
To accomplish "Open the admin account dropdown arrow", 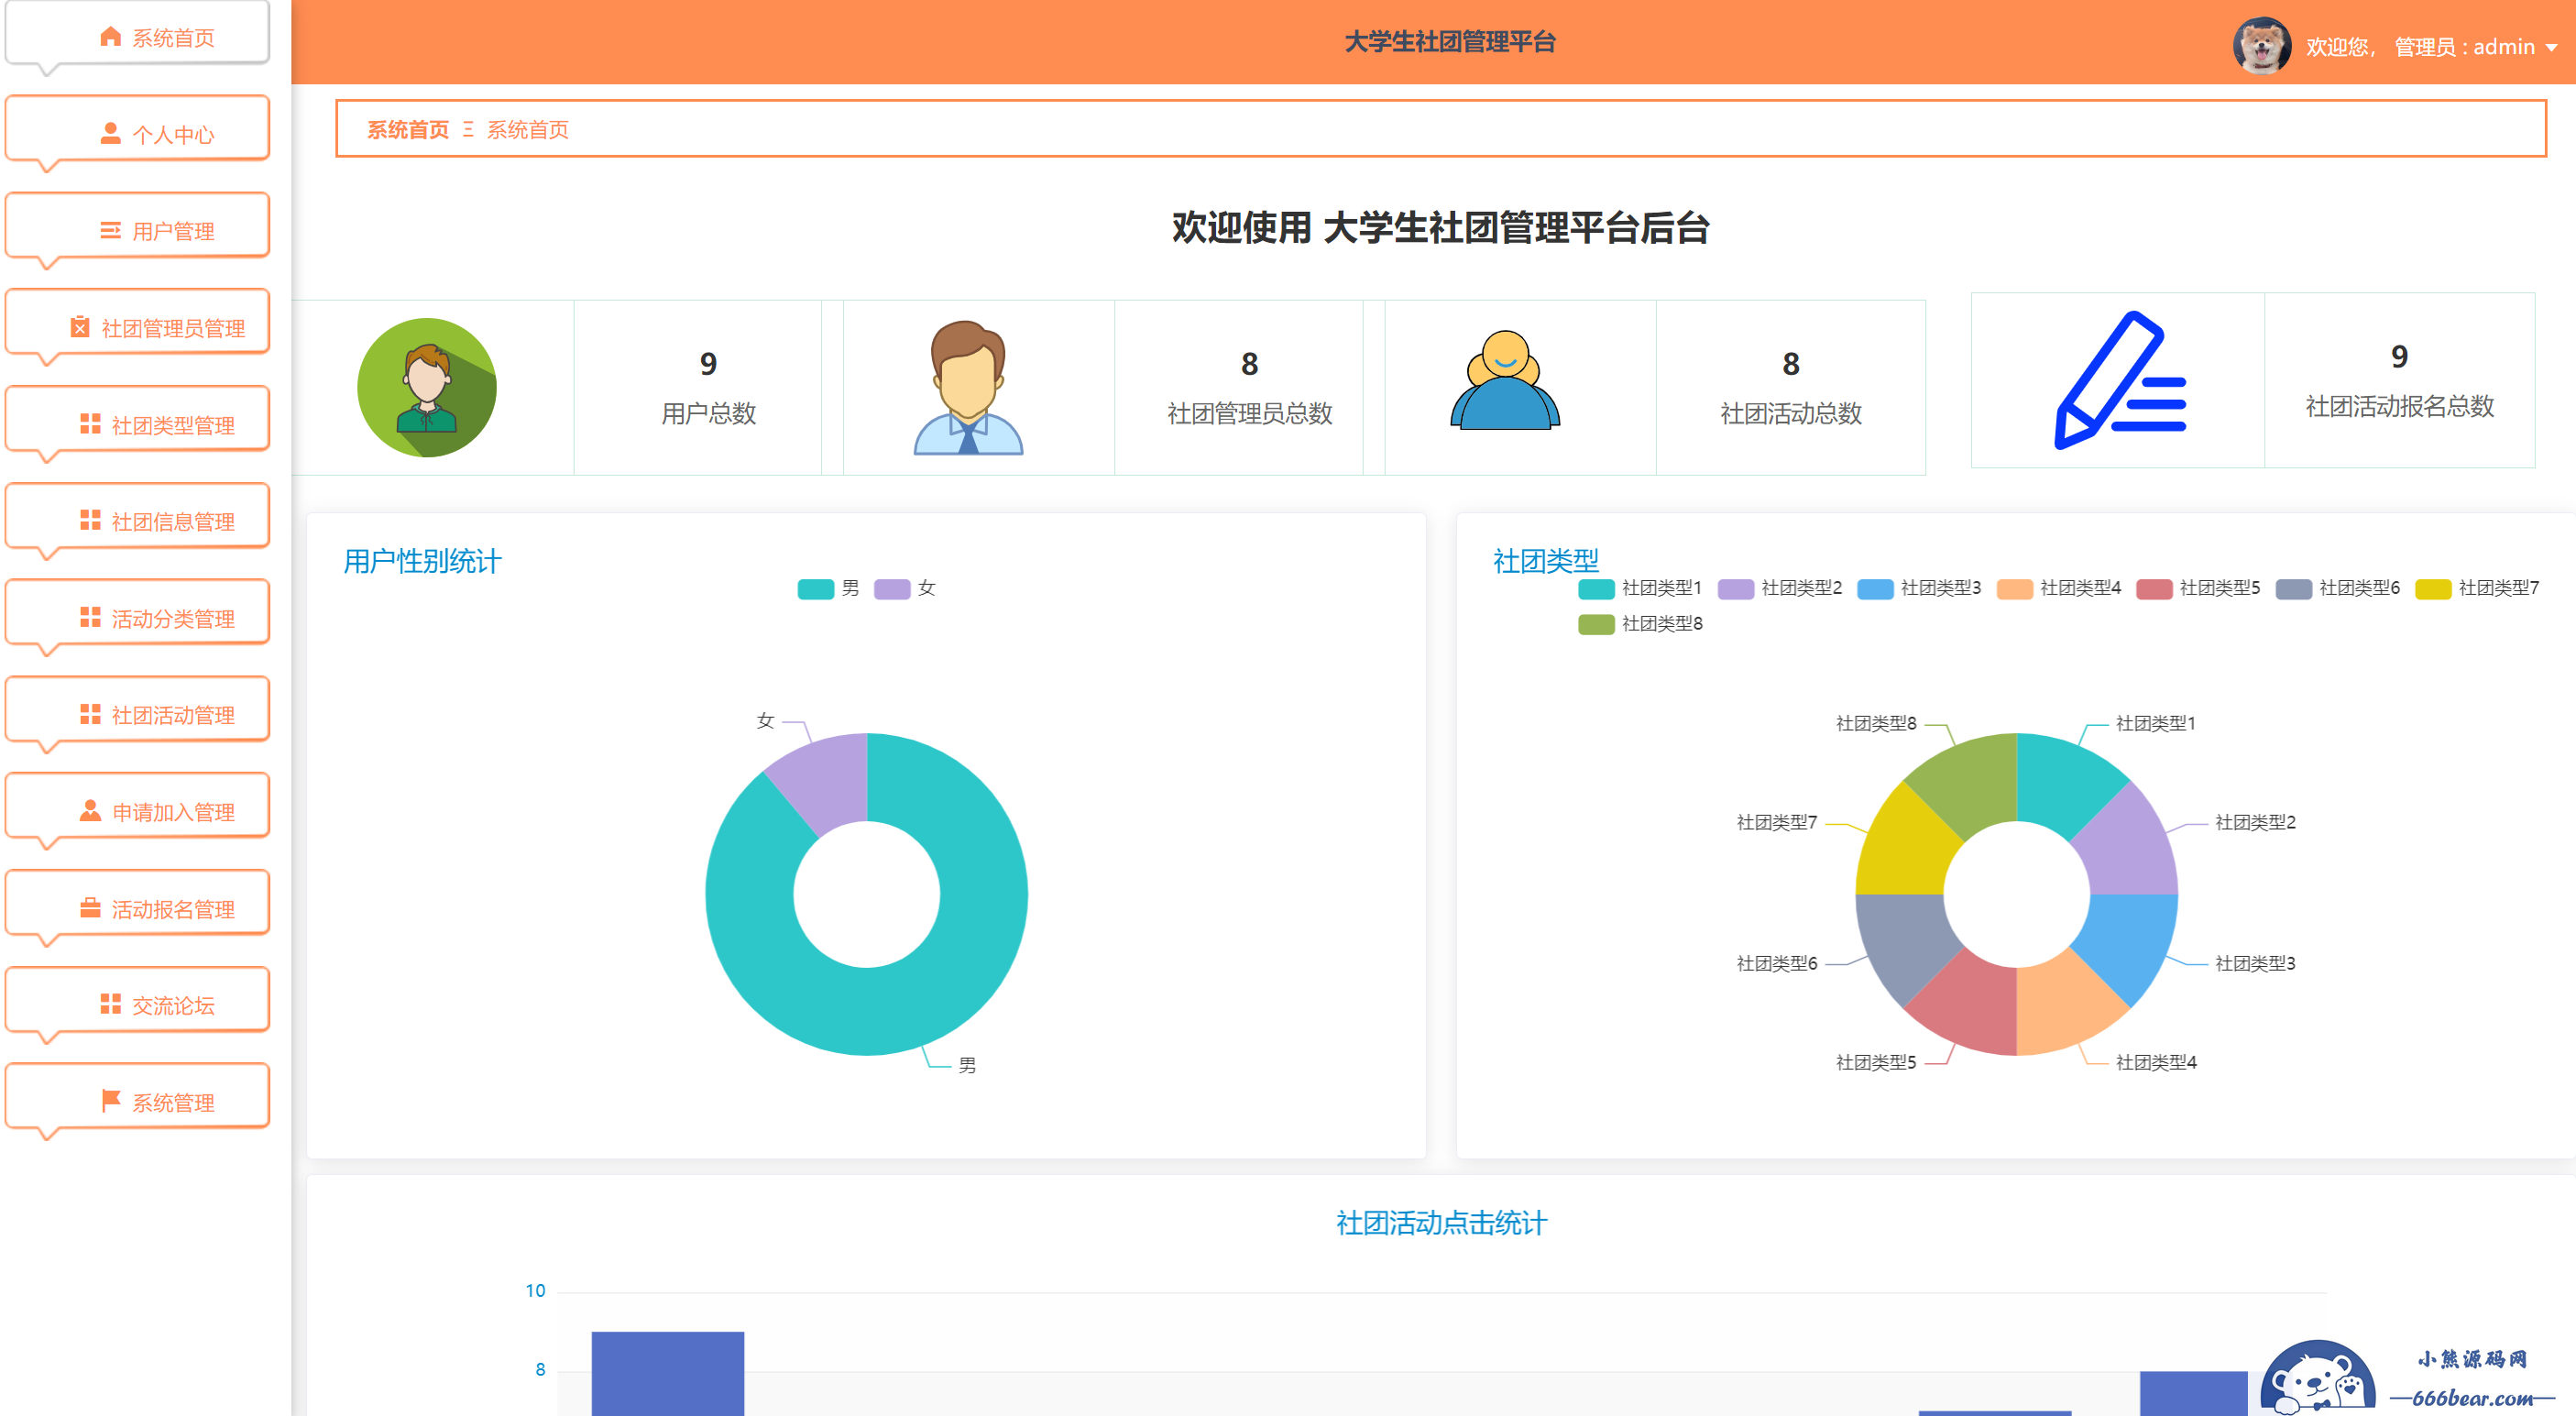I will click(x=2551, y=47).
